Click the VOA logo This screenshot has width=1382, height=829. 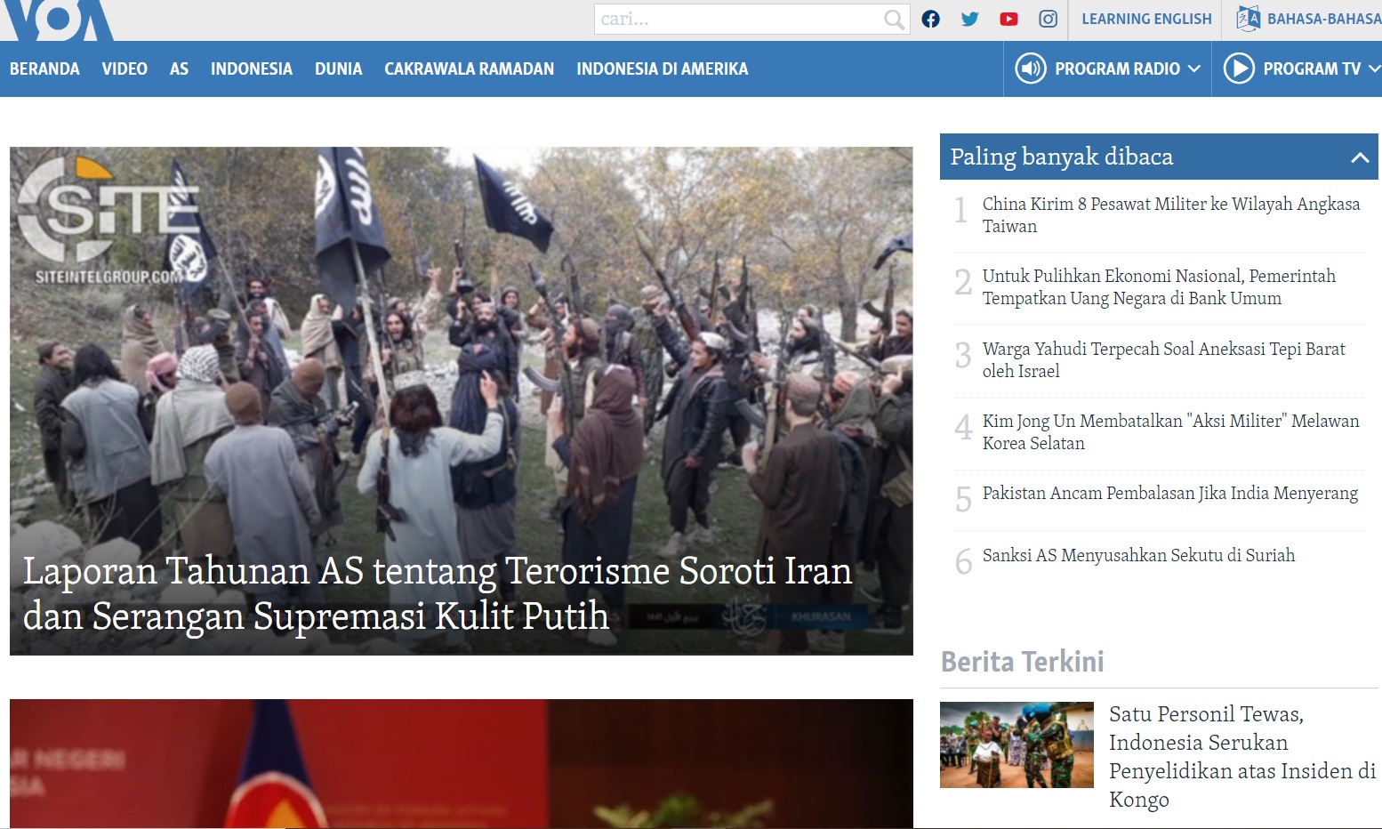pos(57,20)
